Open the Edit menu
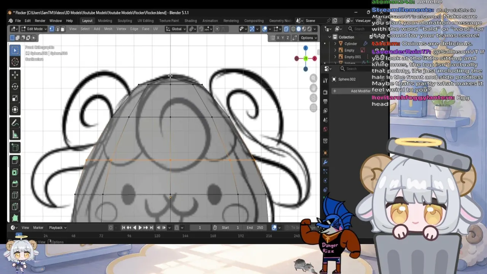This screenshot has width=487, height=274. pyautogui.click(x=28, y=21)
